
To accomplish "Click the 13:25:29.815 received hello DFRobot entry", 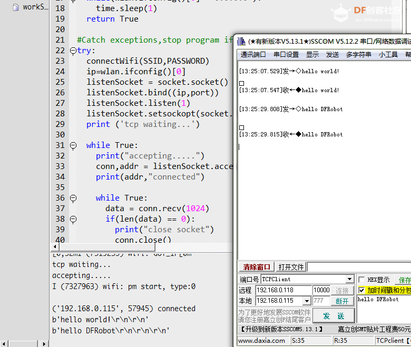I will point(291,134).
